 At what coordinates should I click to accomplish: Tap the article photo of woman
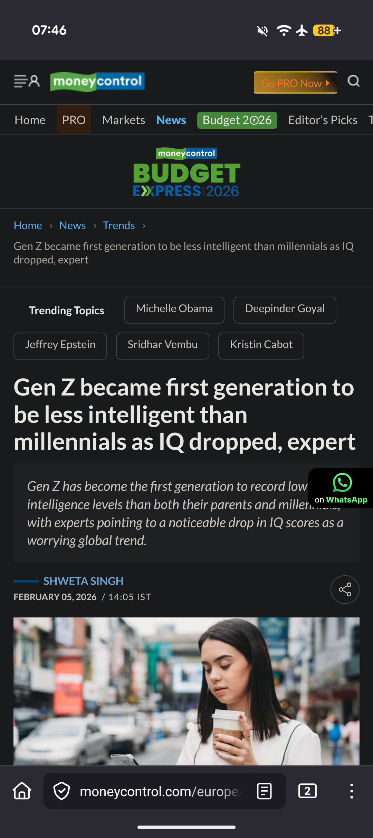[186, 691]
